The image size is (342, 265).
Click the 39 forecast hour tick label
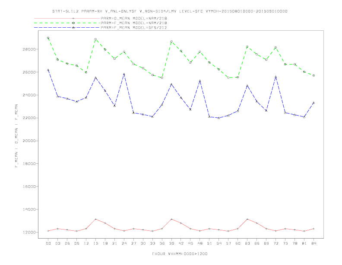click(x=171, y=243)
